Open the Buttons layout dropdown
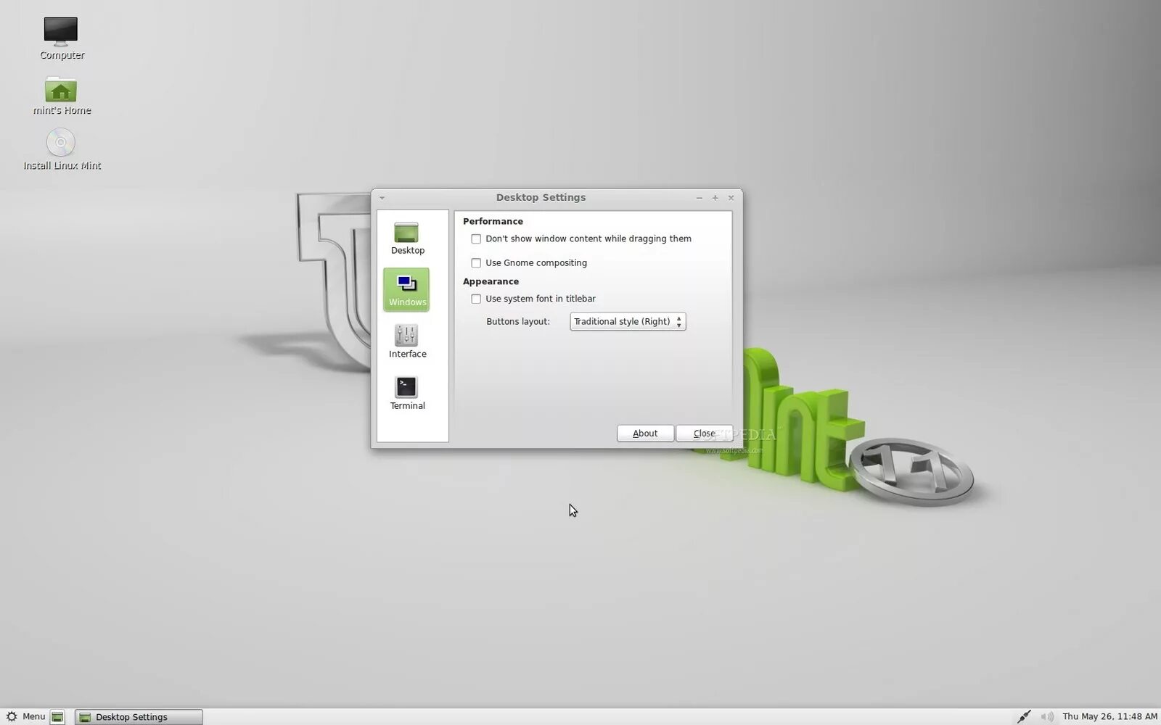The width and height of the screenshot is (1161, 725). tap(628, 321)
